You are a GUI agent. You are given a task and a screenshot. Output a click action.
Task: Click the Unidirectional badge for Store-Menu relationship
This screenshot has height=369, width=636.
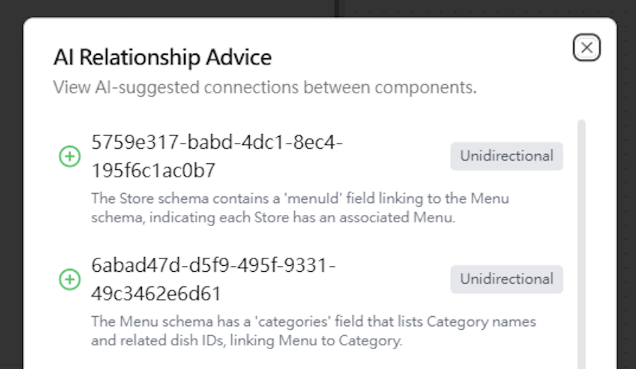(x=506, y=156)
